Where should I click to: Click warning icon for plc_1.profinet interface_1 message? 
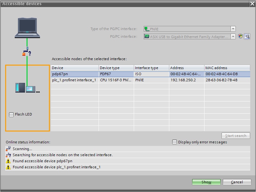point(8,167)
